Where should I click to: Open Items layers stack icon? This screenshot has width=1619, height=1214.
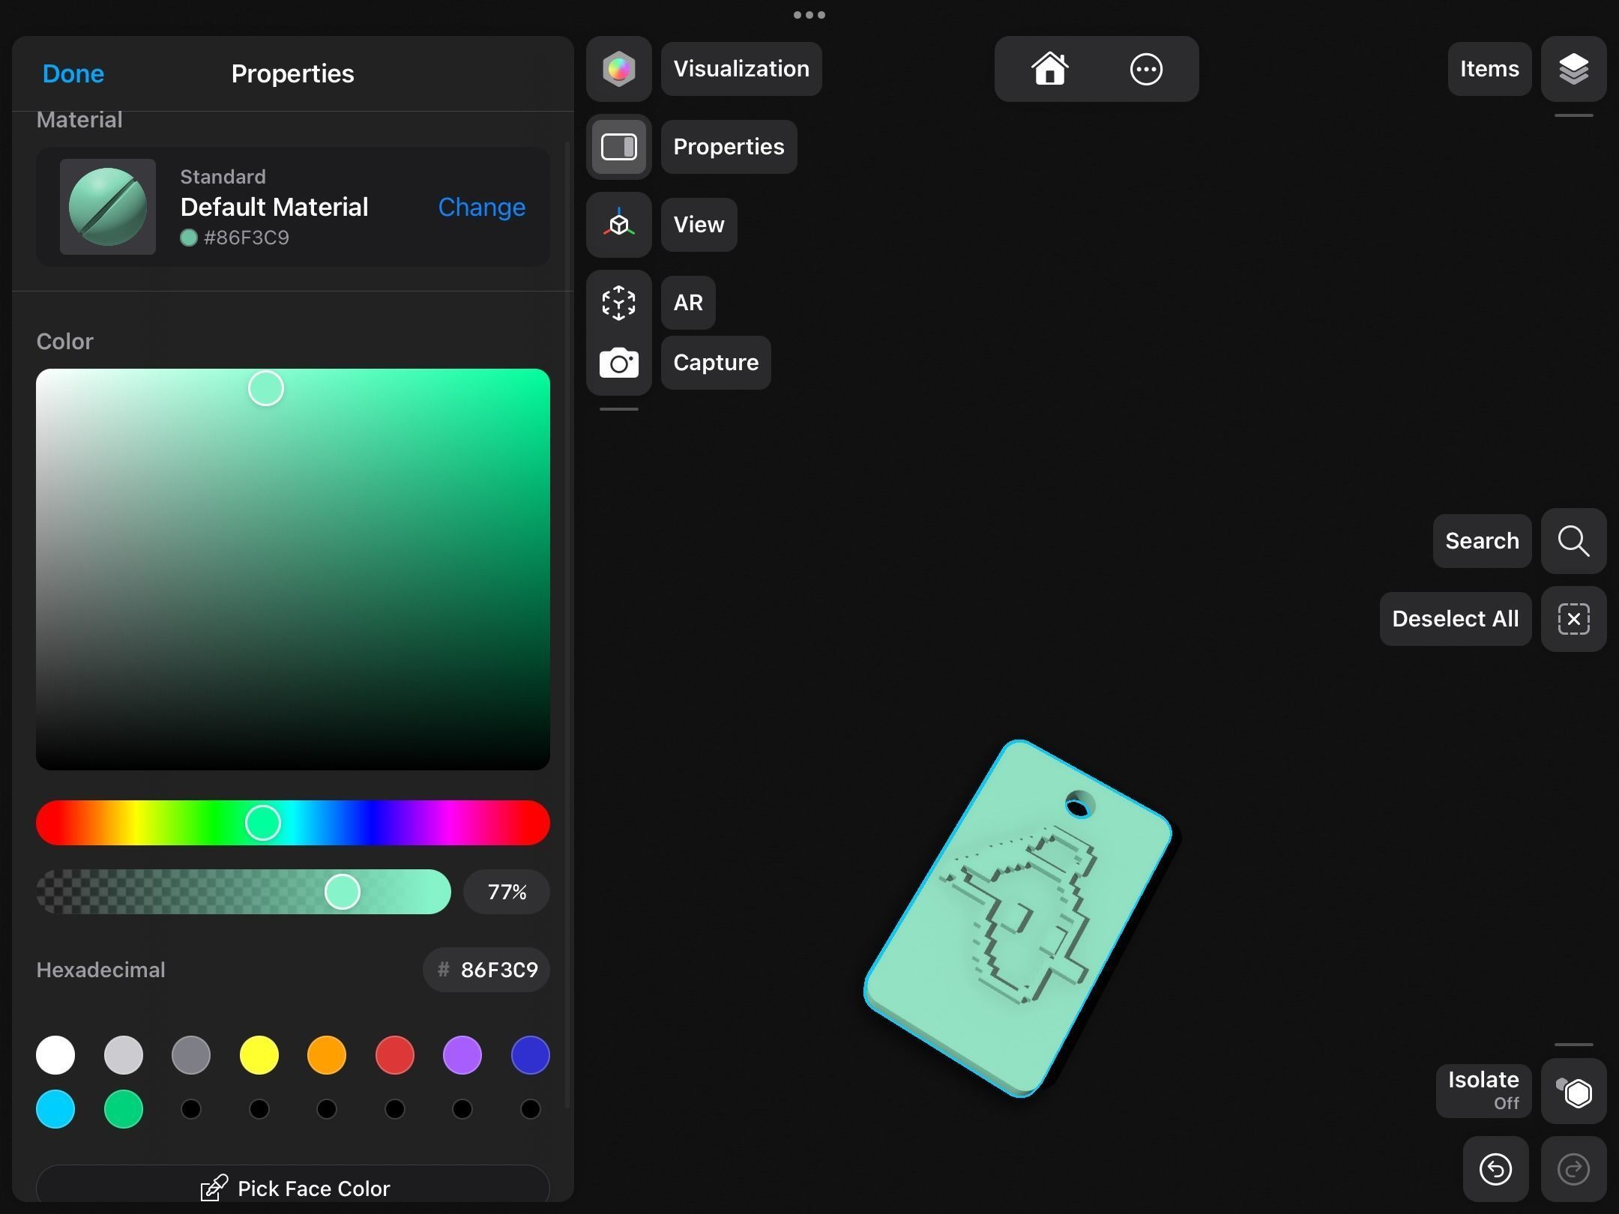tap(1573, 69)
